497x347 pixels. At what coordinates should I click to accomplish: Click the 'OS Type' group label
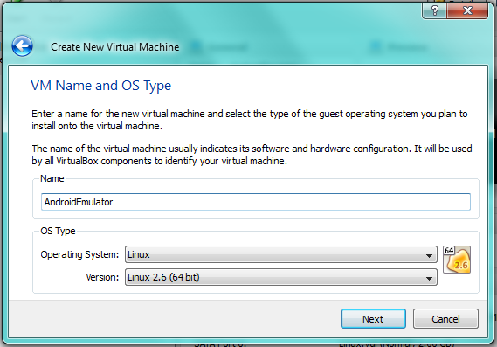(58, 231)
